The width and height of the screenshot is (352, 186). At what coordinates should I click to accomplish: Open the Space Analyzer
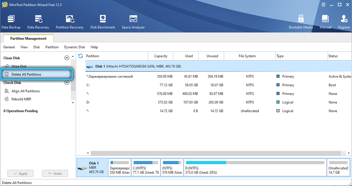(133, 22)
